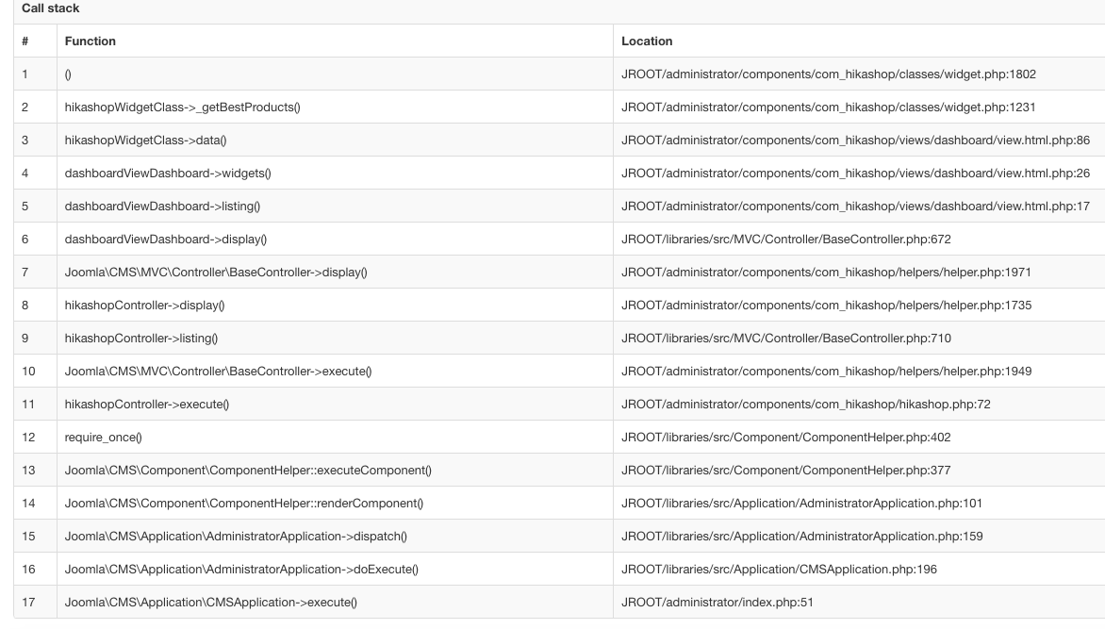Click the Function column header
The width and height of the screenshot is (1105, 629).
(x=91, y=41)
